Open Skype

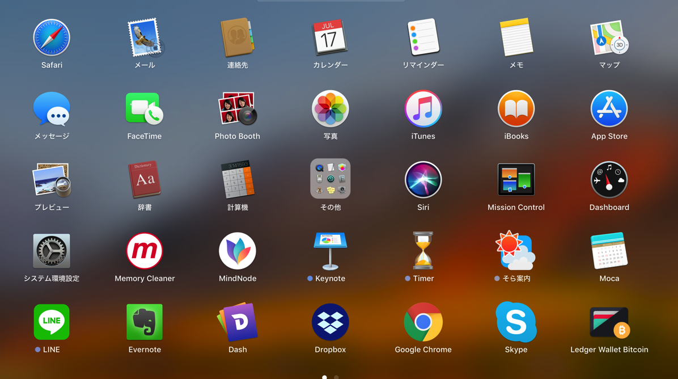coord(516,322)
